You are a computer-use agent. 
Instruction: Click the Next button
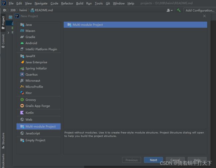153,160
